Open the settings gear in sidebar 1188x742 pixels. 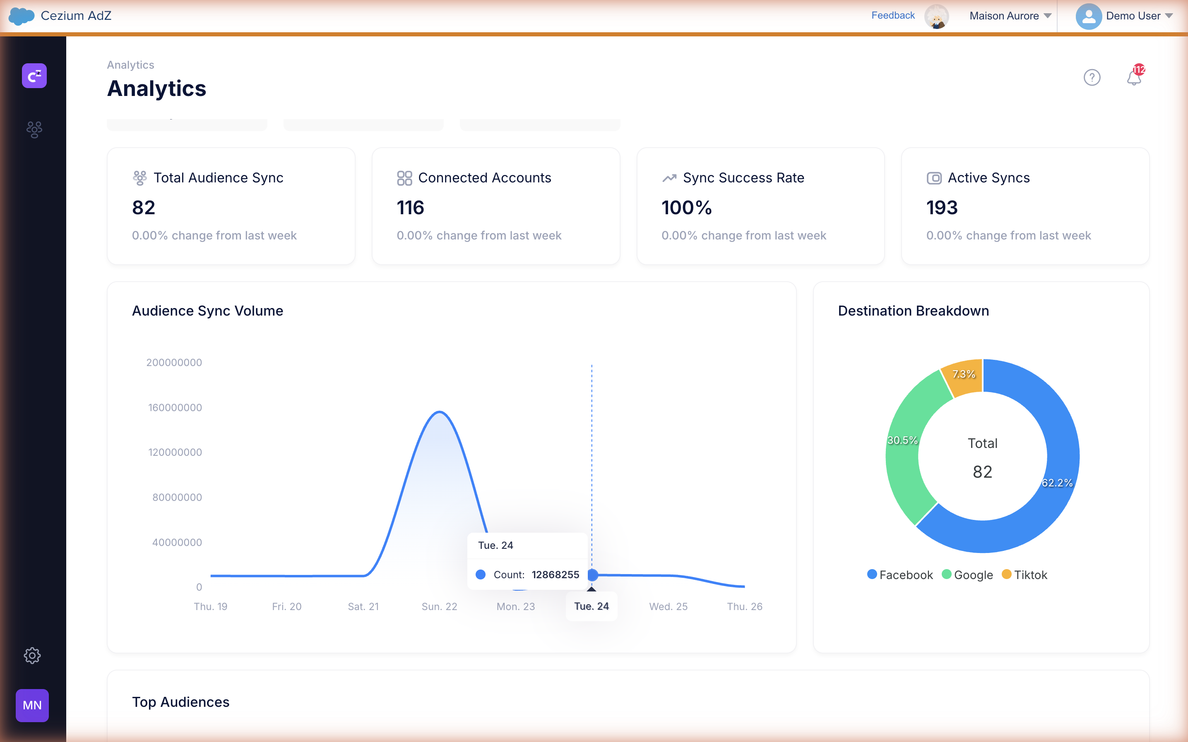(x=32, y=655)
